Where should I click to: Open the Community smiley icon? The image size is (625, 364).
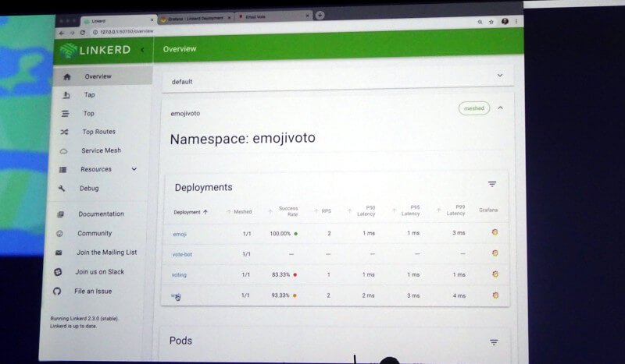click(x=59, y=234)
